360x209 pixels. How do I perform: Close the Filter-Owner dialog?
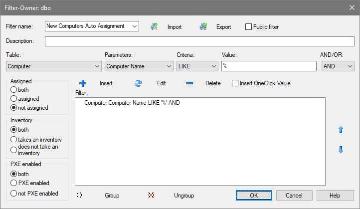point(352,7)
